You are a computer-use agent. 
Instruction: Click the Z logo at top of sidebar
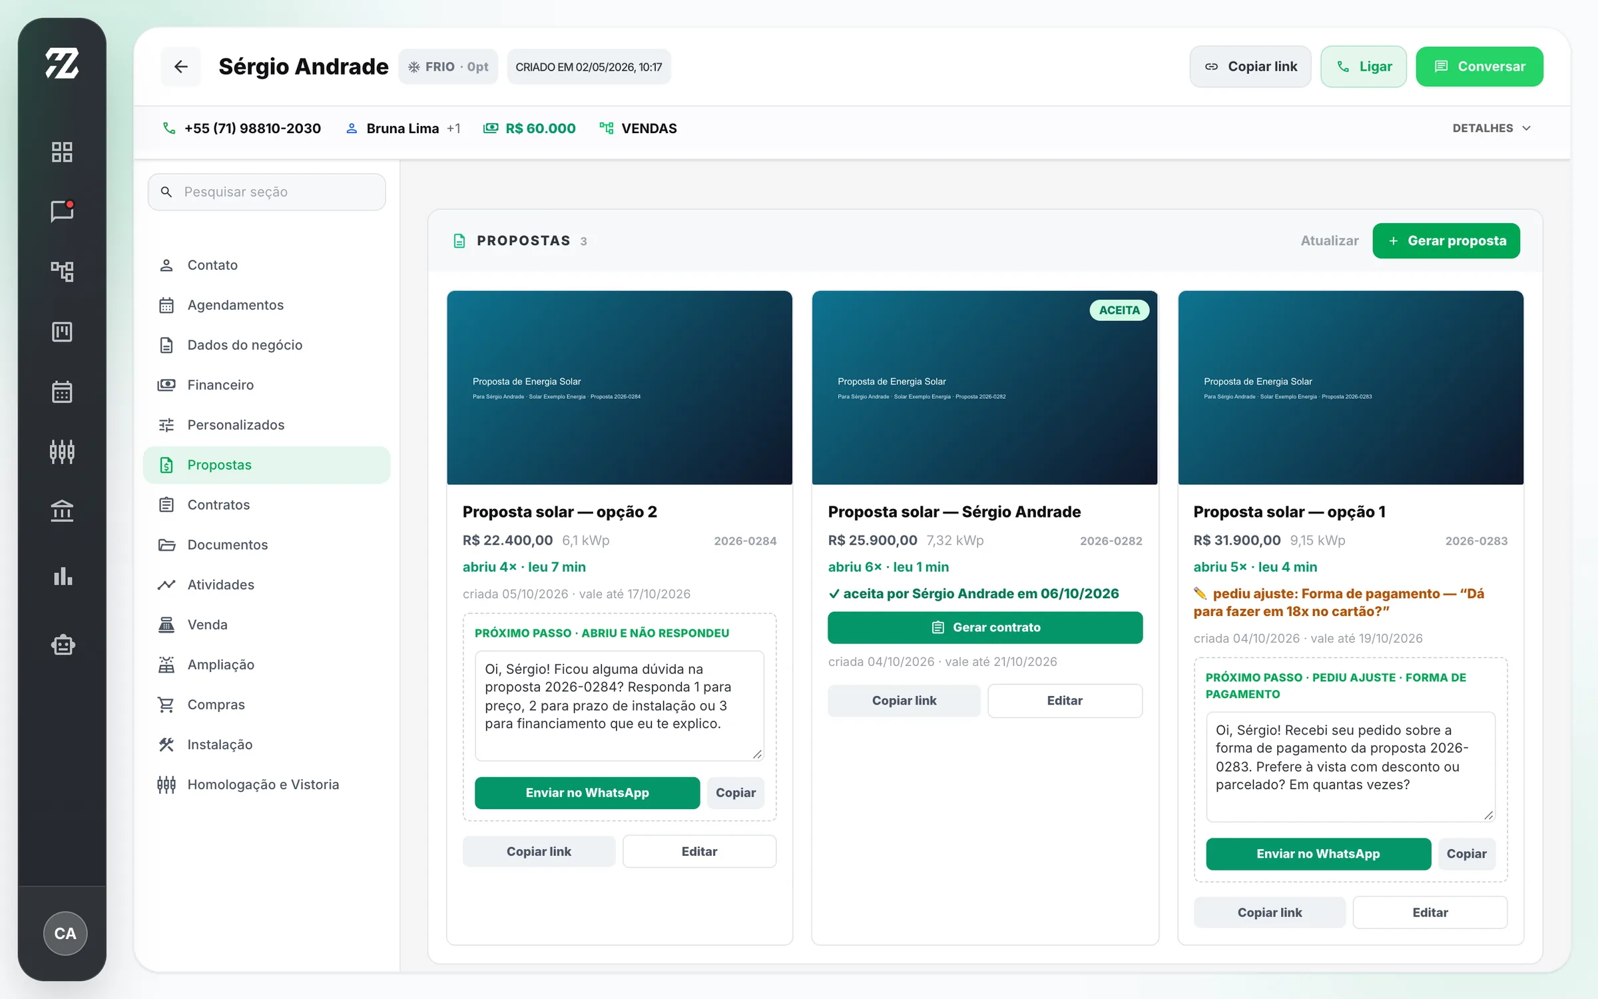(x=62, y=64)
